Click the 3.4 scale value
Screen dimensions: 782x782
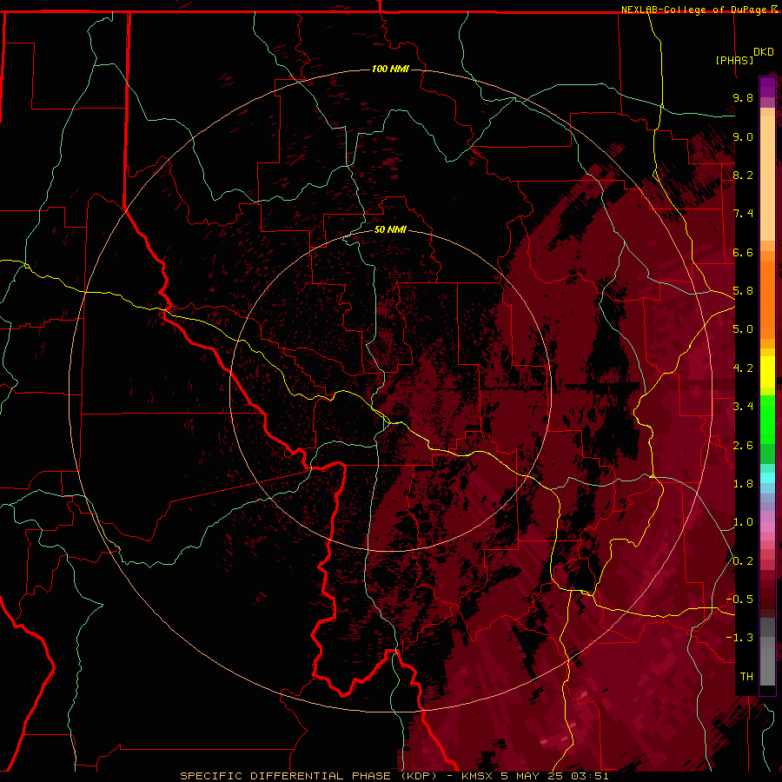click(x=743, y=407)
